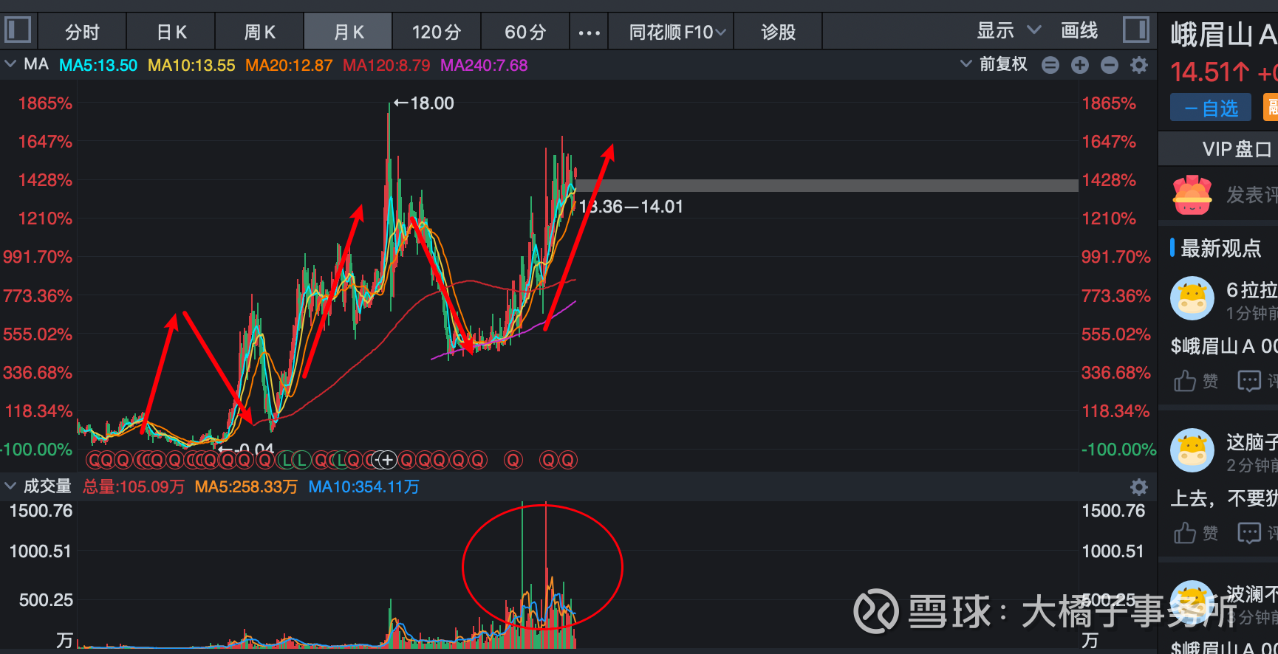
Task: Open avatar of user 这脑子
Action: (1192, 450)
